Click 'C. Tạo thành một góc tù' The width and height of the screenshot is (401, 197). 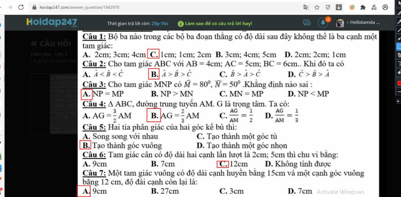[x=237, y=136]
